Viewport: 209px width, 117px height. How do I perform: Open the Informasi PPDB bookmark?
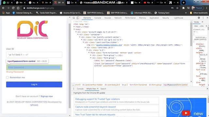click(x=141, y=13)
